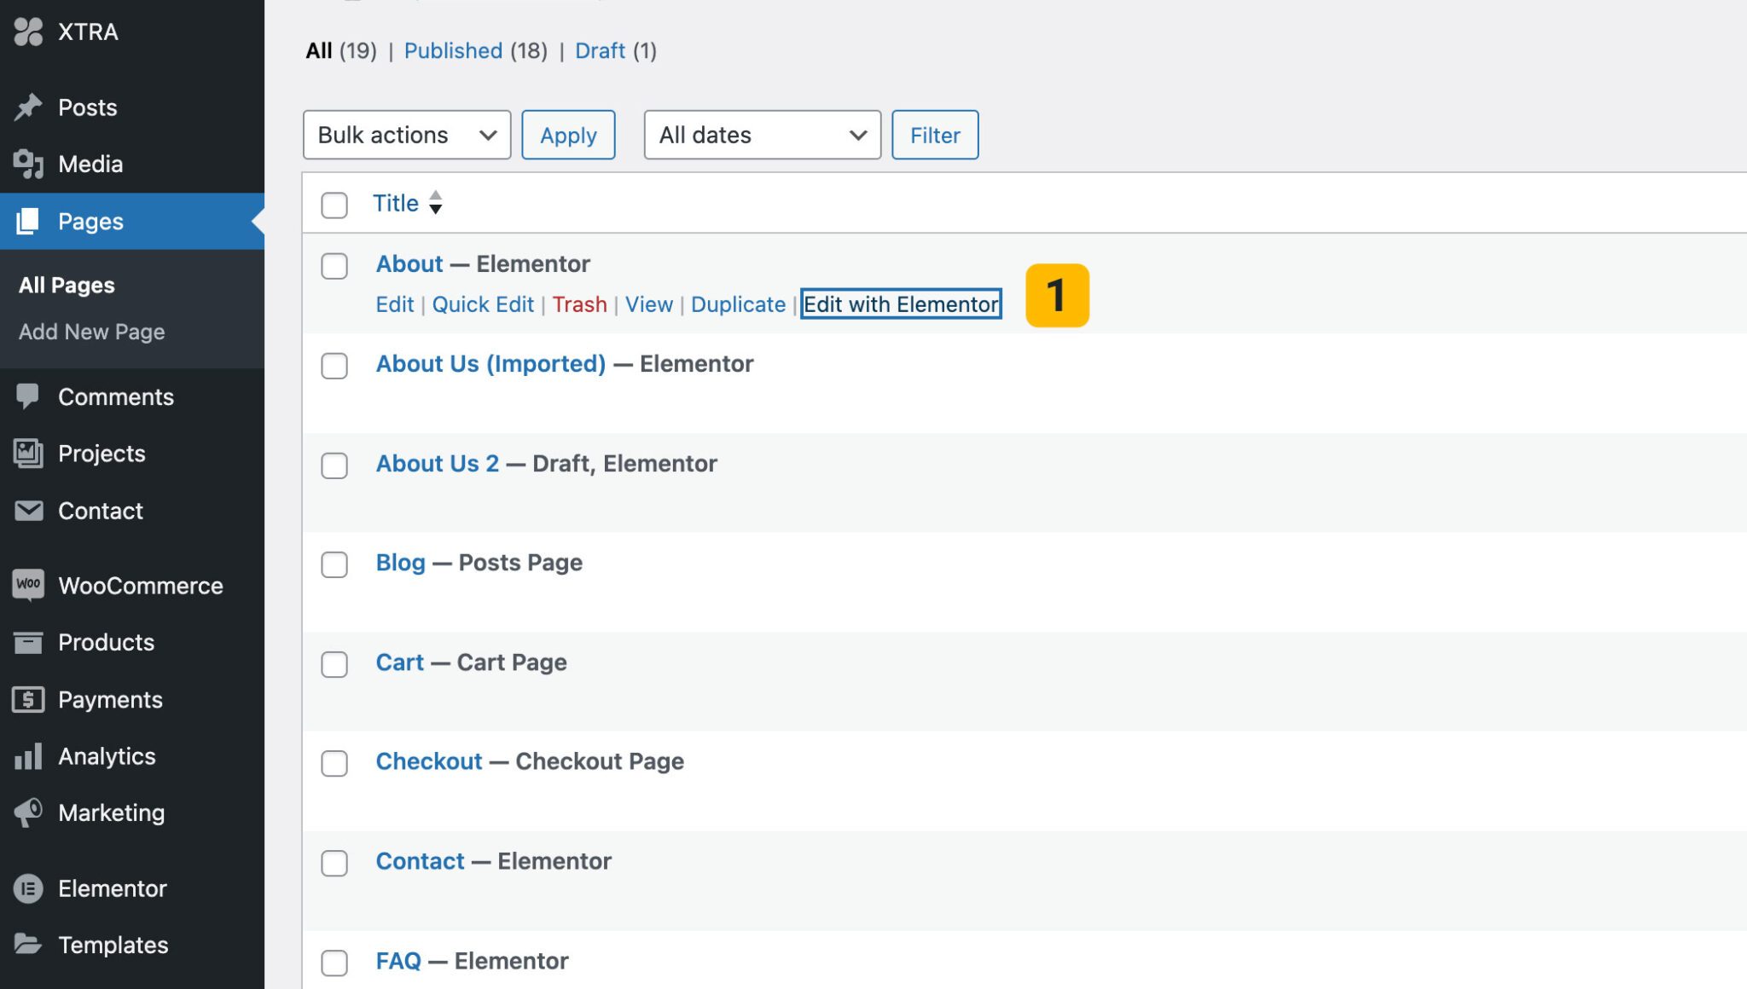Click the Marketing megaphone icon

[28, 813]
